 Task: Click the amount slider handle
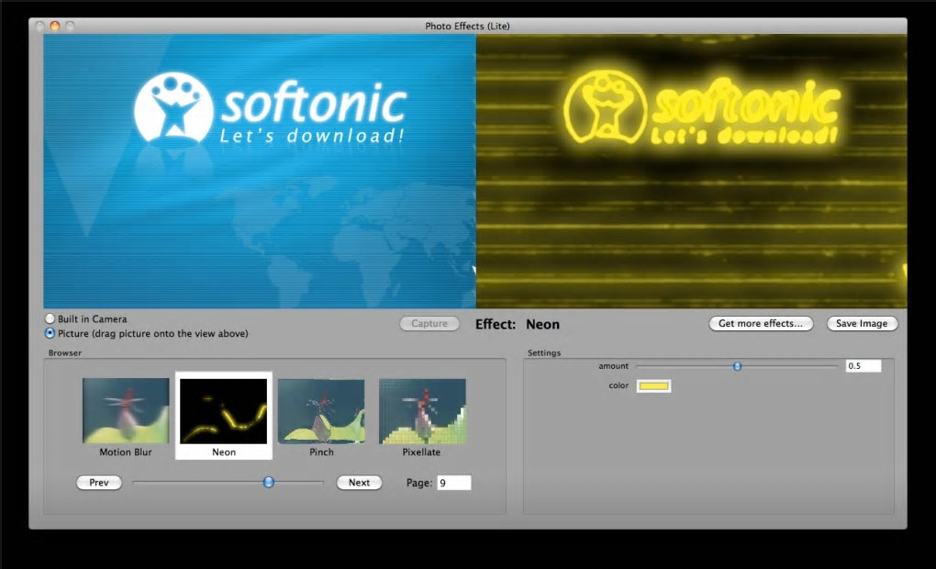click(737, 366)
